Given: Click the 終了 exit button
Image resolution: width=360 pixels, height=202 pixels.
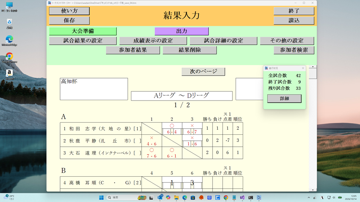Looking at the screenshot, I should [294, 11].
